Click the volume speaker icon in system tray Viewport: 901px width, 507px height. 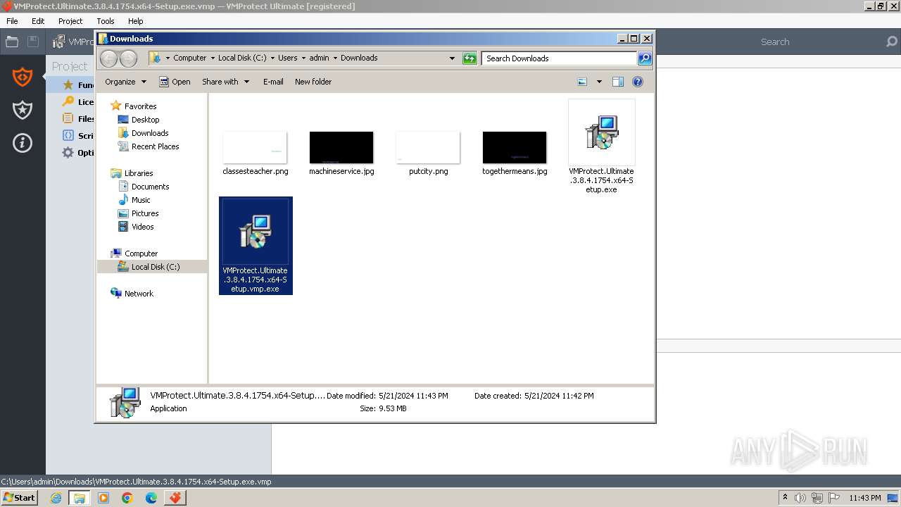(800, 498)
